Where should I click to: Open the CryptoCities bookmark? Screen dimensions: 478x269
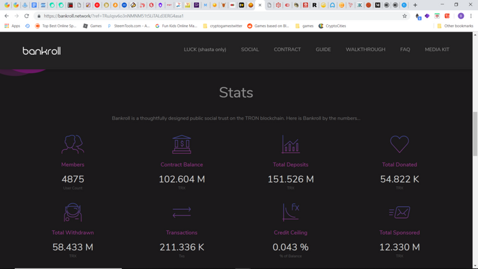[x=332, y=26]
